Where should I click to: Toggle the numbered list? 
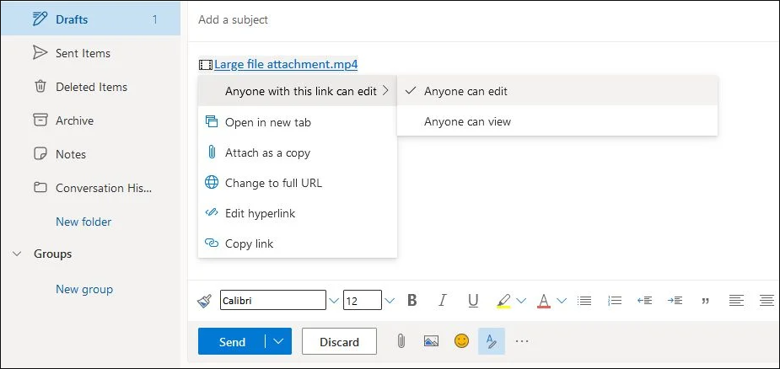615,301
